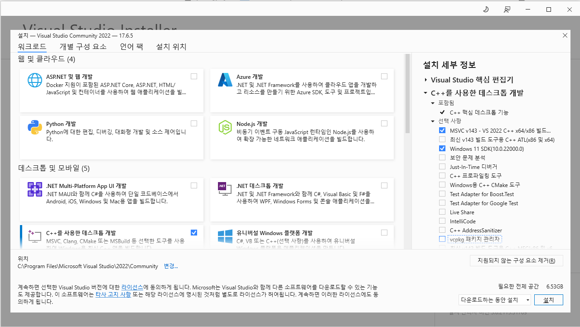Enable Windows용 C++ CMake 도구 option
This screenshot has height=327, width=580.
point(442,185)
